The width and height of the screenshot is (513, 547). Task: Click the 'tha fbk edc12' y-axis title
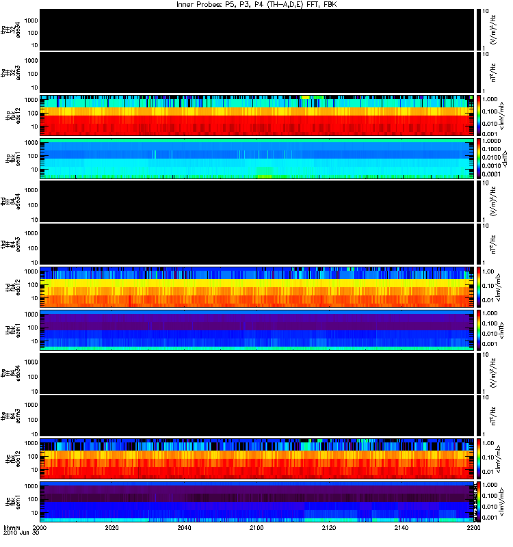[x=13, y=116]
